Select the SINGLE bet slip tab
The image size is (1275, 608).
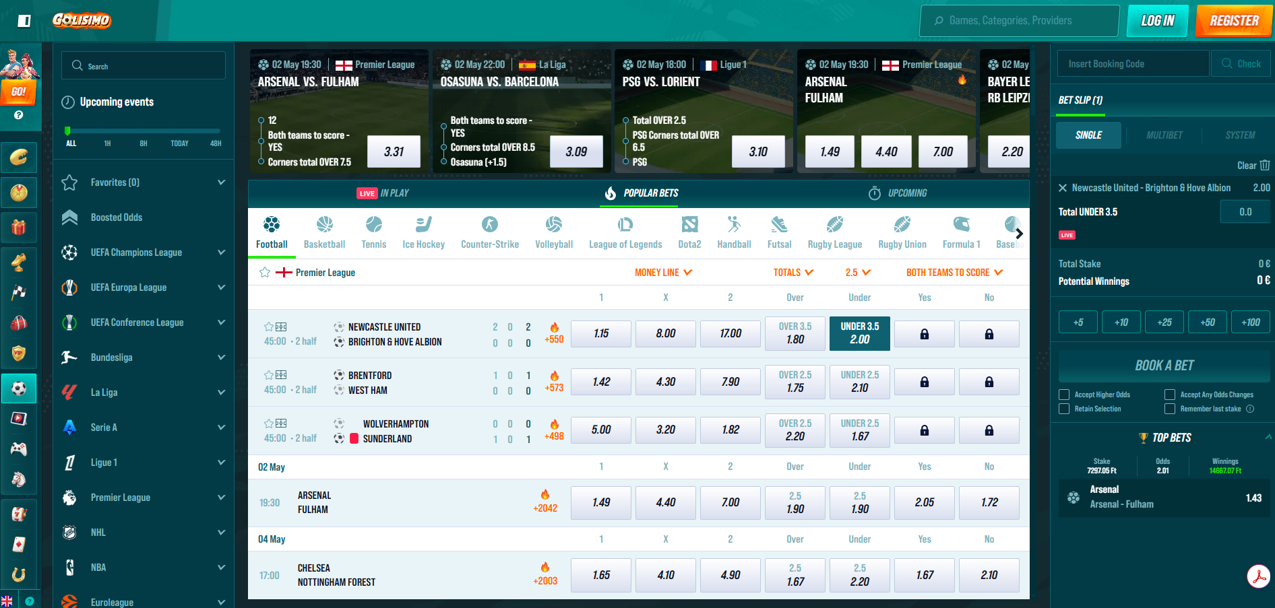point(1088,135)
